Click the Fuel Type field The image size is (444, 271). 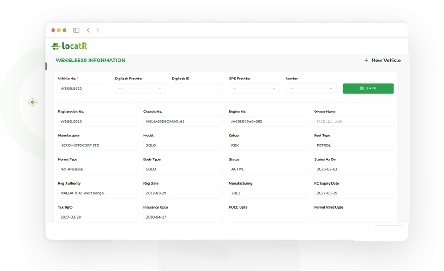(x=354, y=145)
